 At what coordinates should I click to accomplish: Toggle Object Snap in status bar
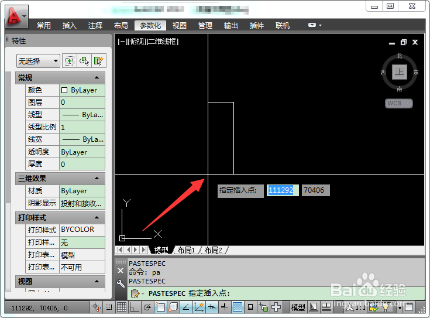pos(160,307)
